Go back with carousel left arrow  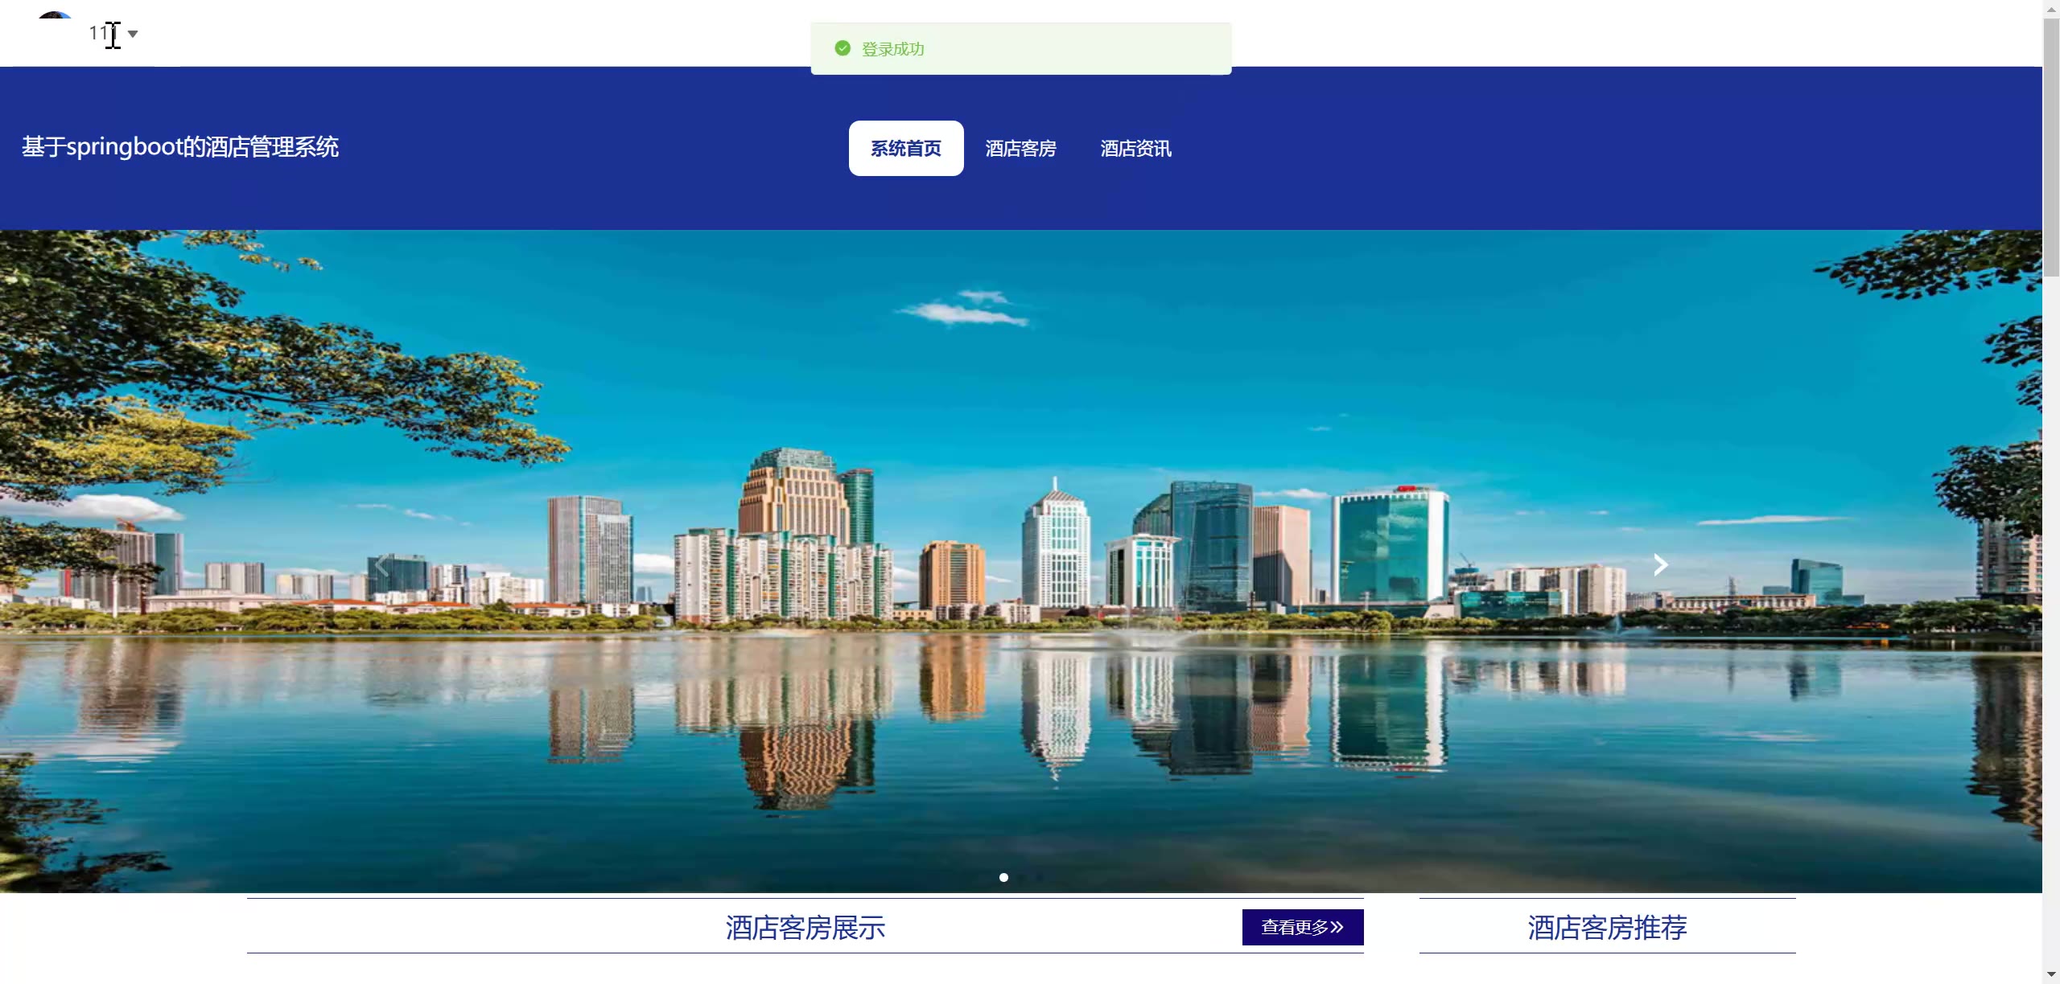(x=381, y=565)
